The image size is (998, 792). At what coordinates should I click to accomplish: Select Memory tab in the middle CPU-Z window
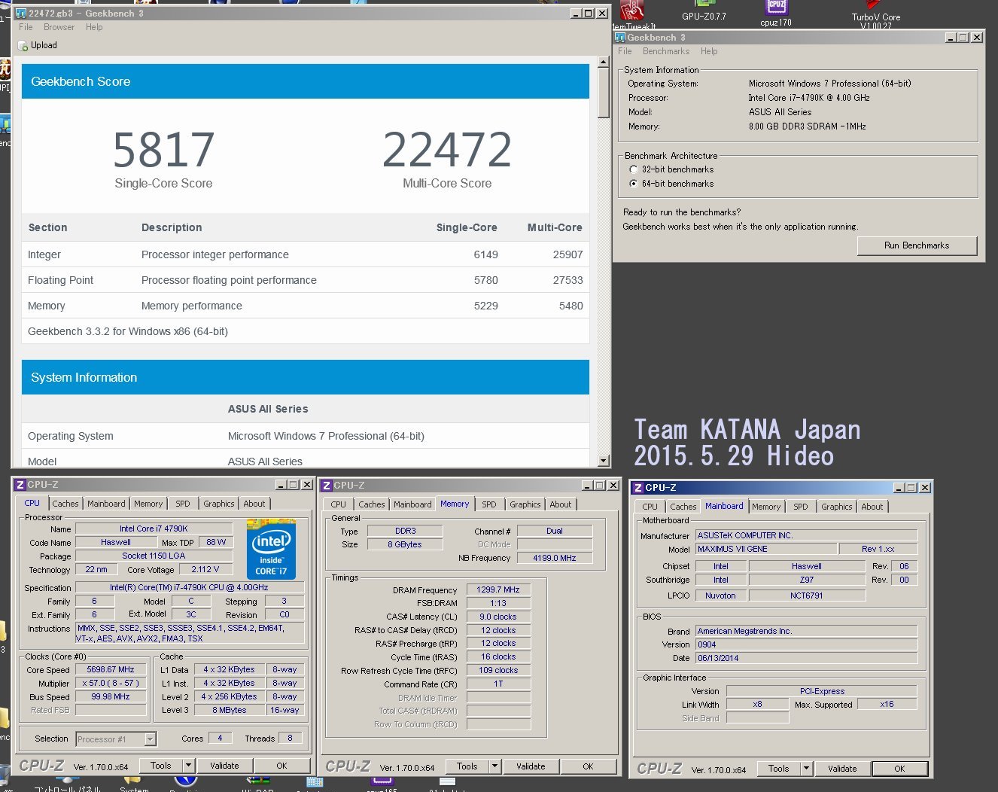point(455,504)
